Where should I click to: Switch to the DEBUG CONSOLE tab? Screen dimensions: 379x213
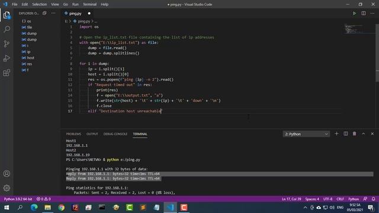pos(115,134)
